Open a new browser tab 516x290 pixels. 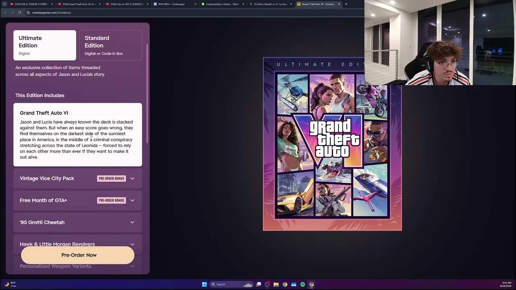(346, 4)
